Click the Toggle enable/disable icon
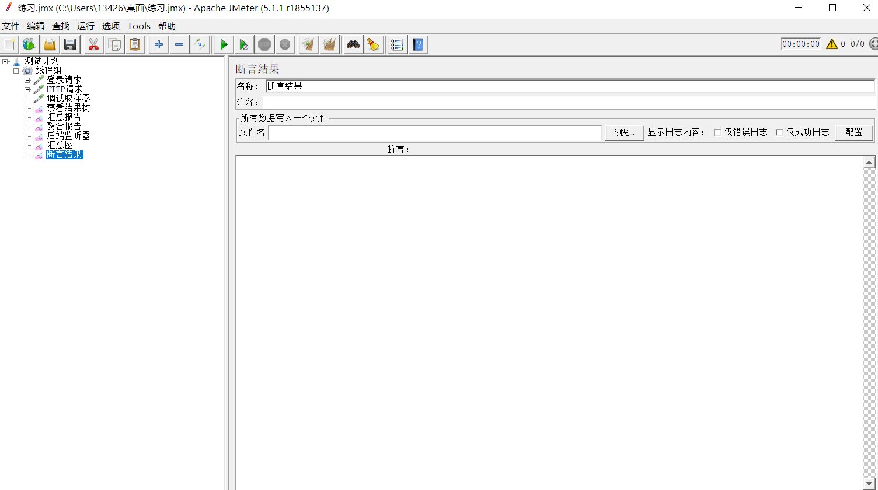The image size is (878, 490). (200, 44)
